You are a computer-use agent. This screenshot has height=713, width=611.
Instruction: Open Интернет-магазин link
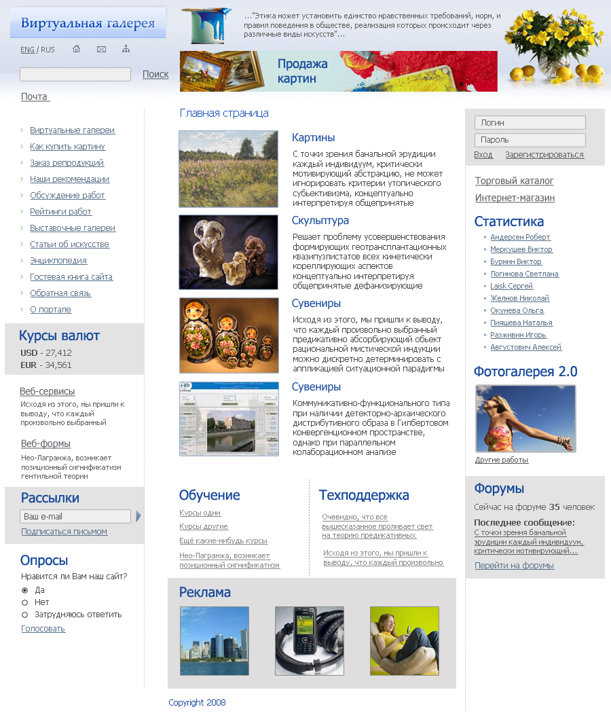pos(515,198)
